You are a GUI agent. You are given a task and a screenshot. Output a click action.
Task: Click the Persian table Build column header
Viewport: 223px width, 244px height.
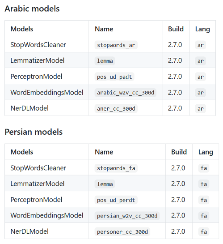tap(179, 152)
